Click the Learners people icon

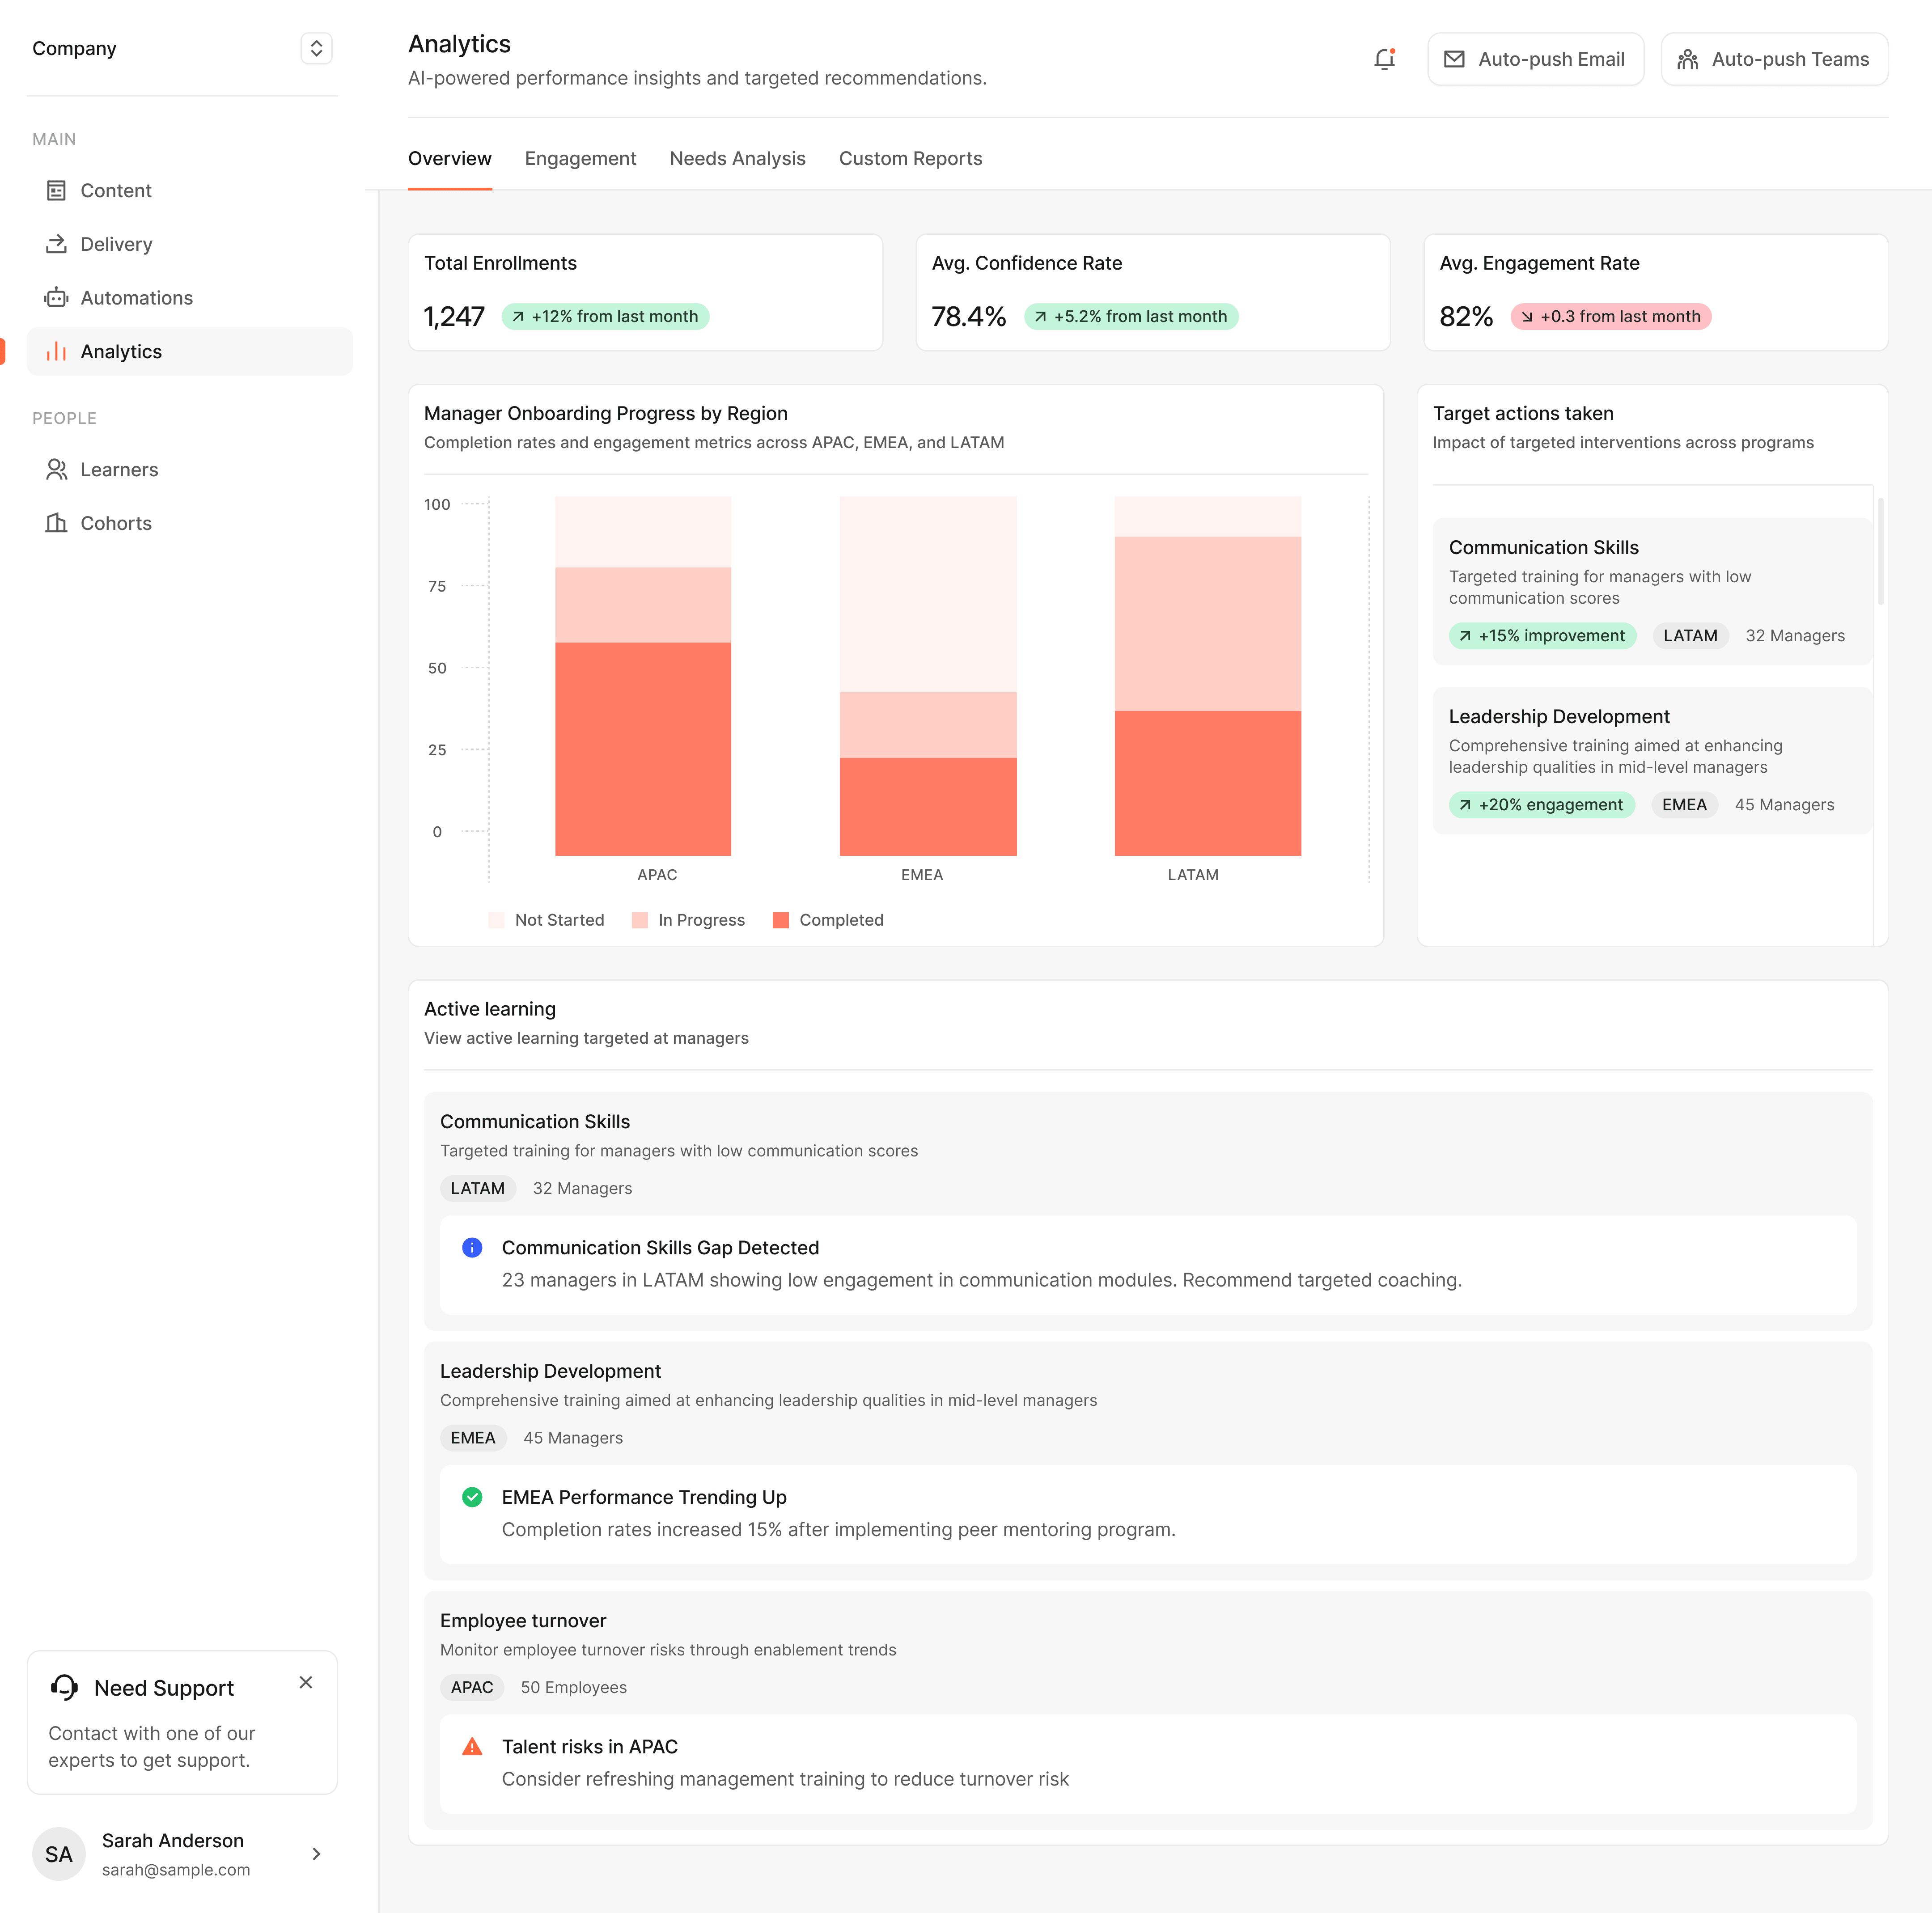[56, 470]
